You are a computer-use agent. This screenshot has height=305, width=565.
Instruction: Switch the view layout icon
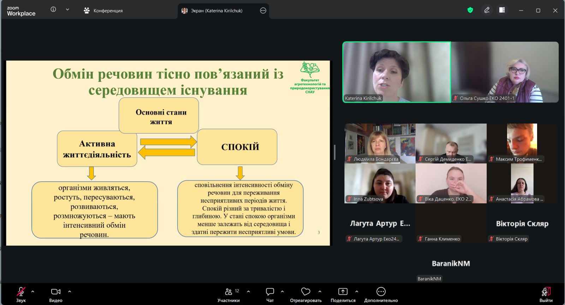tap(502, 10)
